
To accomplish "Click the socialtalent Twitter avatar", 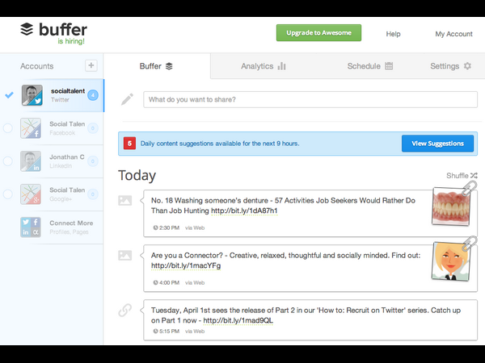I will pyautogui.click(x=32, y=95).
